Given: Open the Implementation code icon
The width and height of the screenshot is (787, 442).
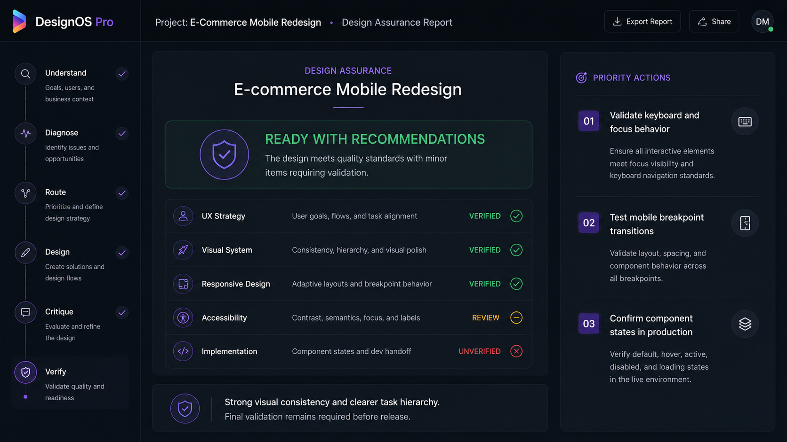Looking at the screenshot, I should click(183, 351).
